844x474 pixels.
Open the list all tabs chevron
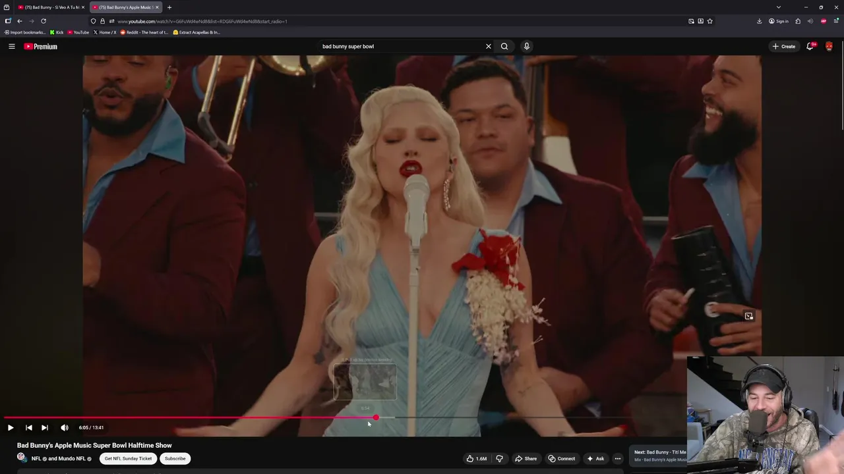(x=779, y=7)
